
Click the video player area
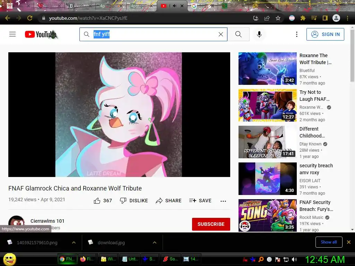coord(119,114)
